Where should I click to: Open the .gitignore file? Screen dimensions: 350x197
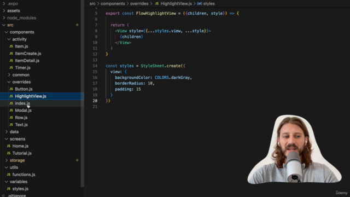pyautogui.click(x=16, y=195)
